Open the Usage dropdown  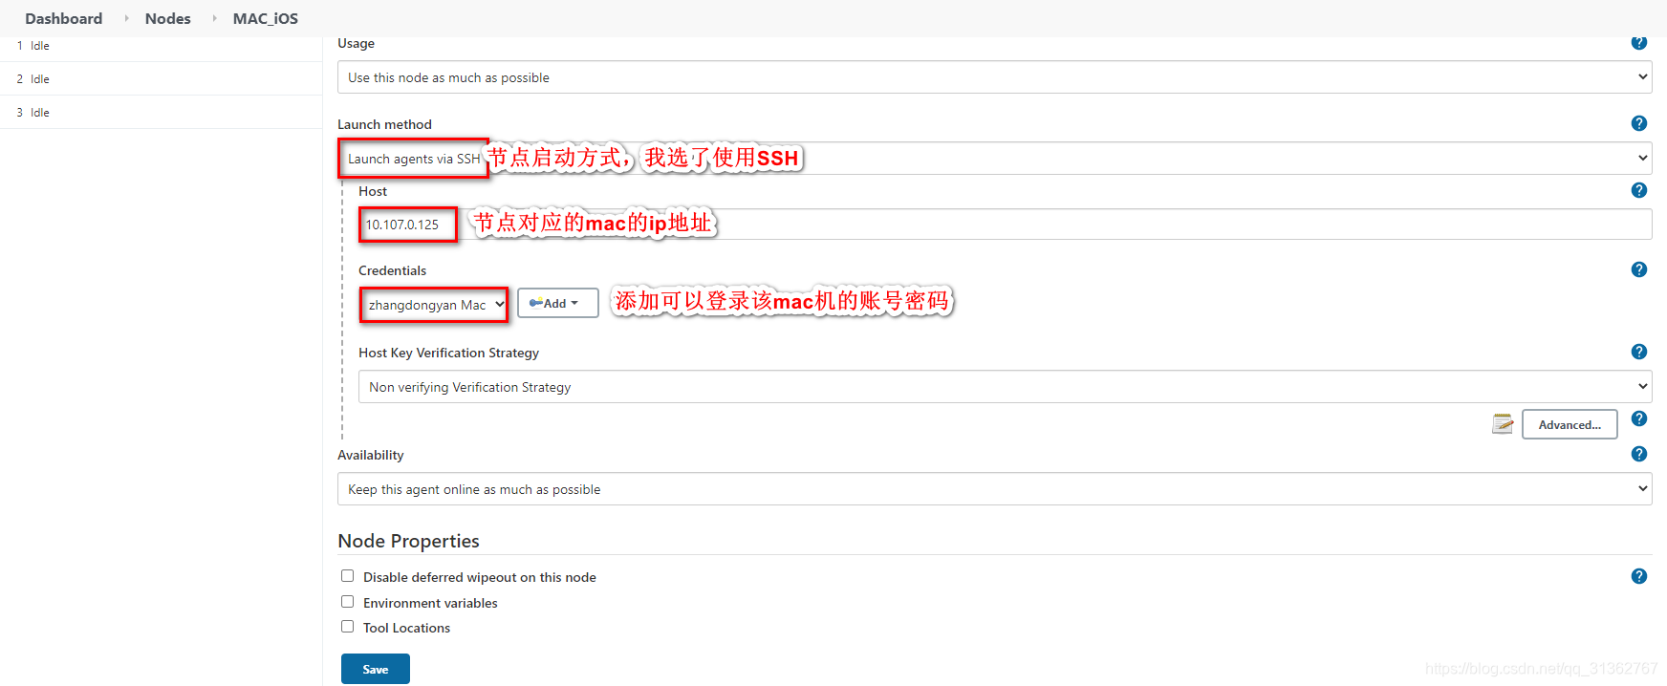click(994, 77)
